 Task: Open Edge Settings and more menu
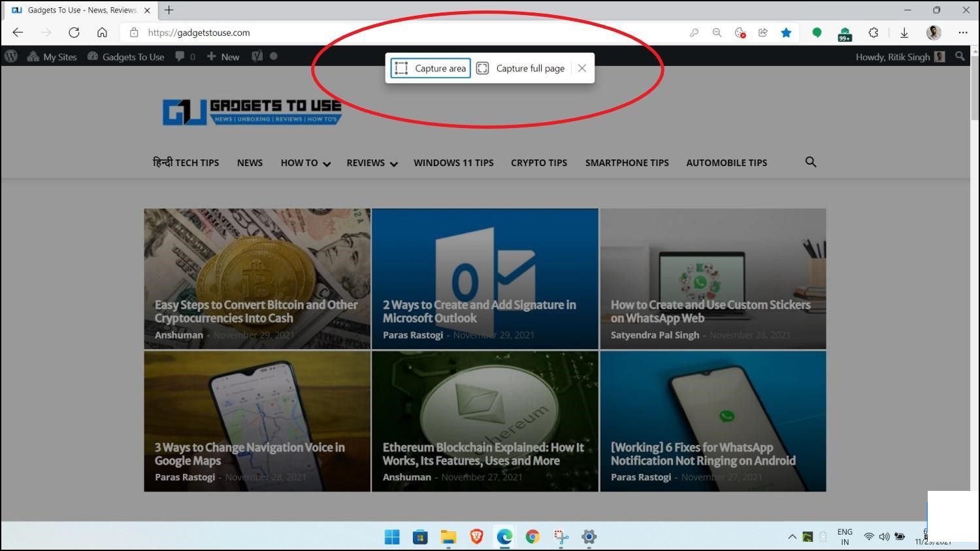[x=963, y=32]
